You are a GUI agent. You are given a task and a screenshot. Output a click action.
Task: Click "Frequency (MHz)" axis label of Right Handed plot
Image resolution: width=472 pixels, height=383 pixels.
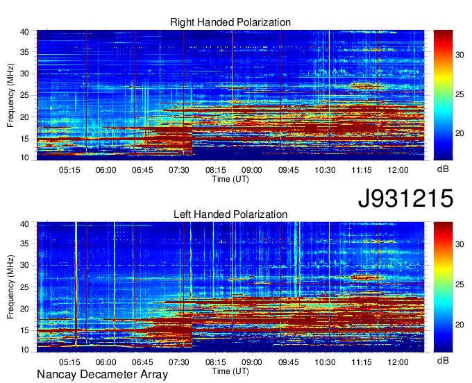point(10,95)
